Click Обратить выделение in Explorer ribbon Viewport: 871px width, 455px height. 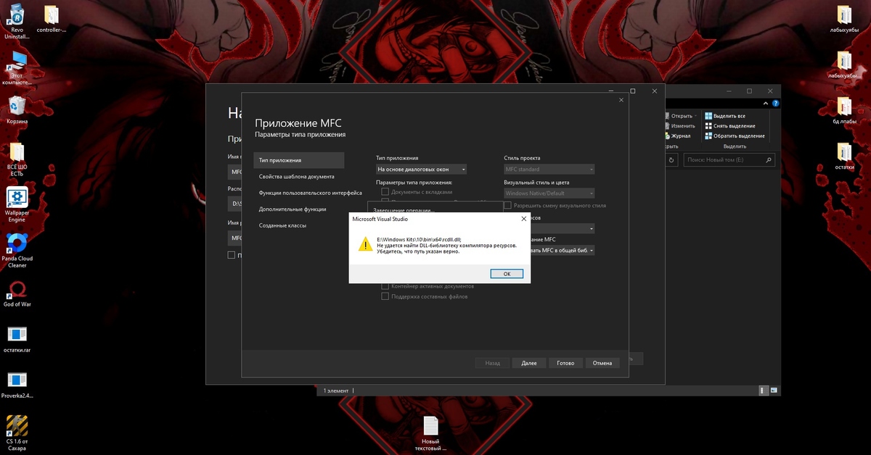click(x=733, y=135)
